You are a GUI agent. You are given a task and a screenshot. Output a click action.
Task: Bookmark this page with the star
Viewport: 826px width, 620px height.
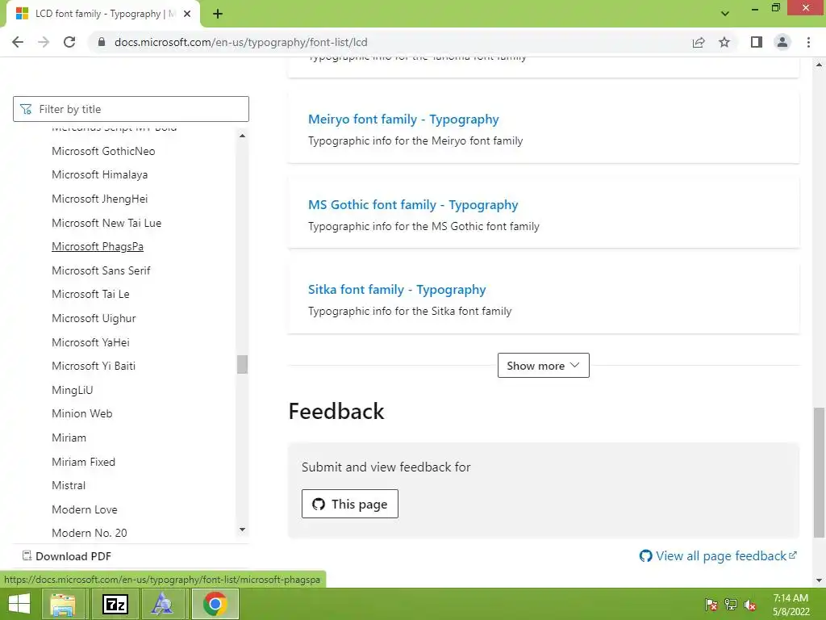pyautogui.click(x=724, y=42)
